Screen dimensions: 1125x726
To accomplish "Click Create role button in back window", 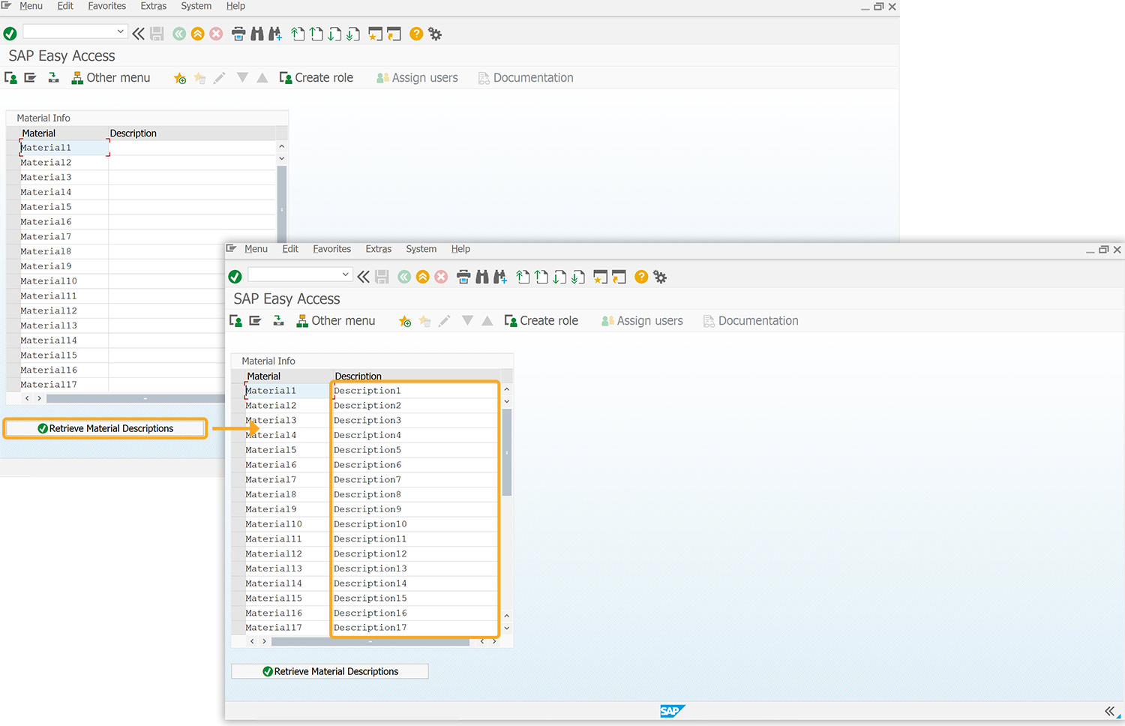I will click(x=316, y=78).
